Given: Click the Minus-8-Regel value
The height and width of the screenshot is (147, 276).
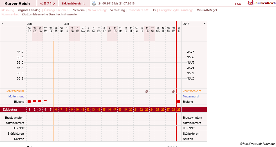Looking at the screenshot, I should coord(207,10).
